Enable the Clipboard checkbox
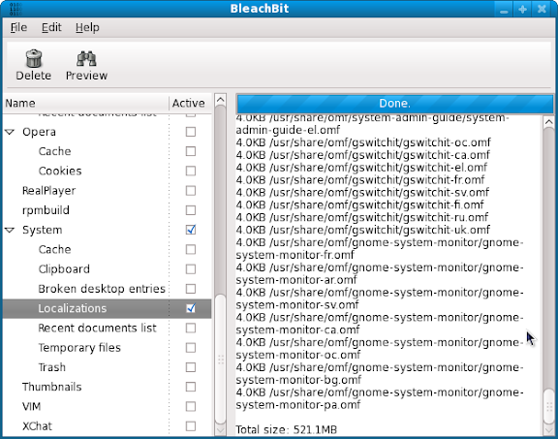 [191, 268]
